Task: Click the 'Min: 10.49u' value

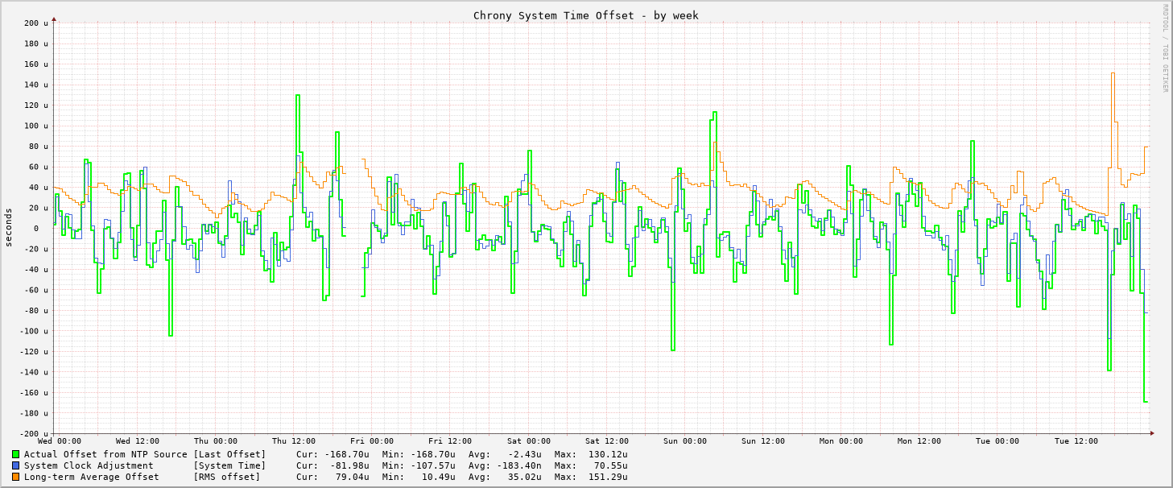Action: 419,477
